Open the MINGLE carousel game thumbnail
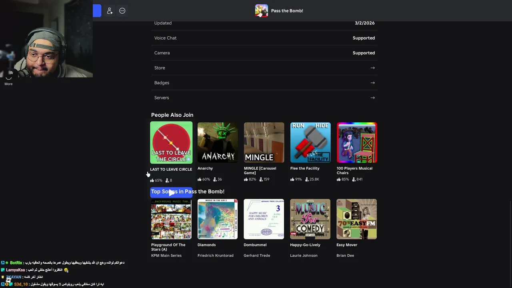Viewport: 512px width, 288px height. [x=264, y=142]
